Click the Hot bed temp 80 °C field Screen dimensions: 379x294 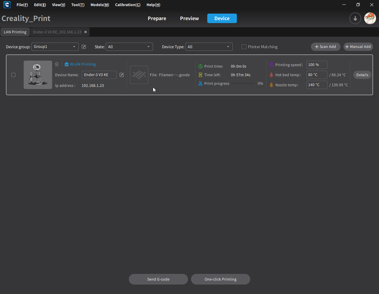point(317,75)
